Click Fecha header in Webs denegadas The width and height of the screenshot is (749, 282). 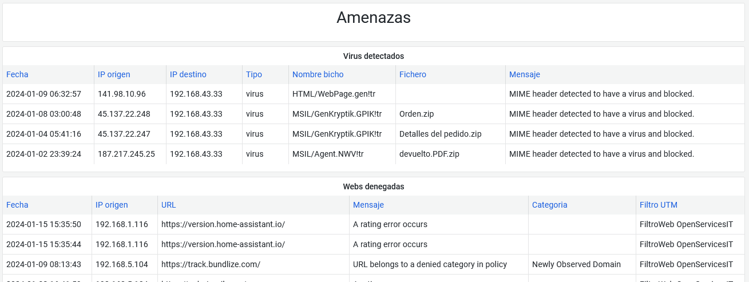coord(17,205)
